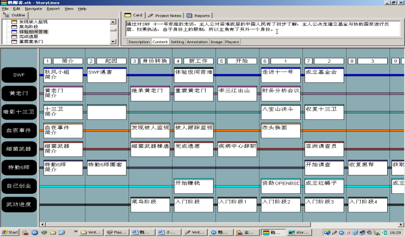Select the Card tab
The height and width of the screenshot is (237, 405).
tap(134, 16)
